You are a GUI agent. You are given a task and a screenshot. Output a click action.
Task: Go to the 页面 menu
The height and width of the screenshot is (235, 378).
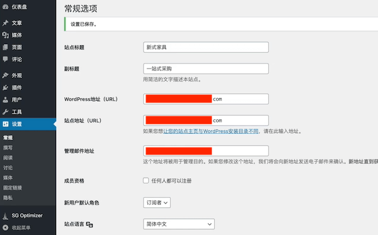pyautogui.click(x=28, y=47)
